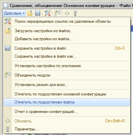Screen dimensions: 133x135
Task: Choose Сохранить настройки в файл как...
Action: [x=67, y=56]
